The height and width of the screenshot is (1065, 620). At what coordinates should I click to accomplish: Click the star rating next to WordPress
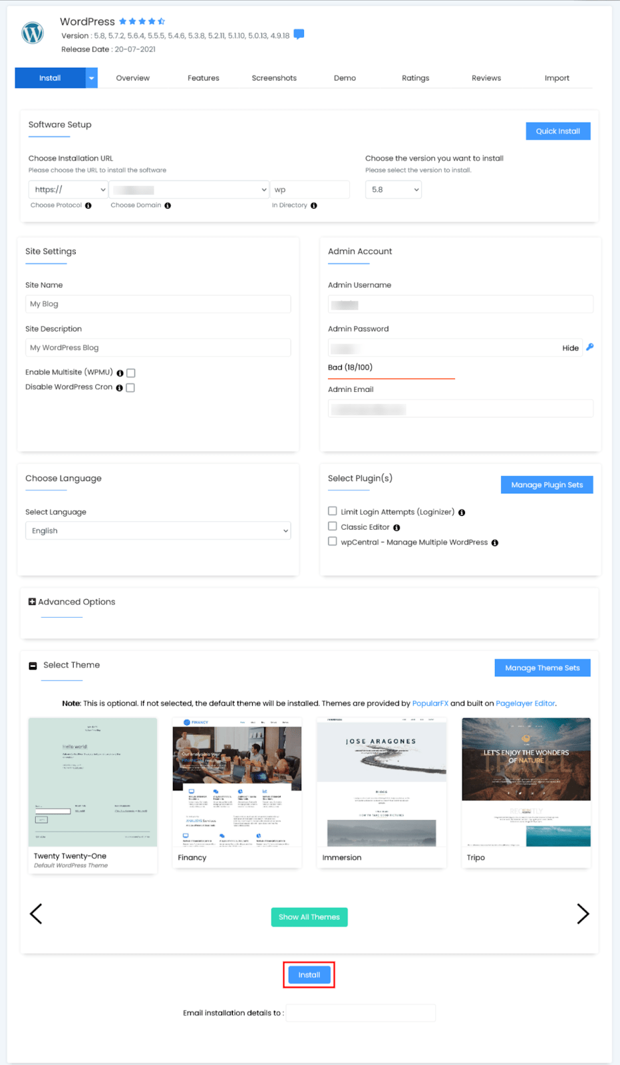pyautogui.click(x=142, y=21)
